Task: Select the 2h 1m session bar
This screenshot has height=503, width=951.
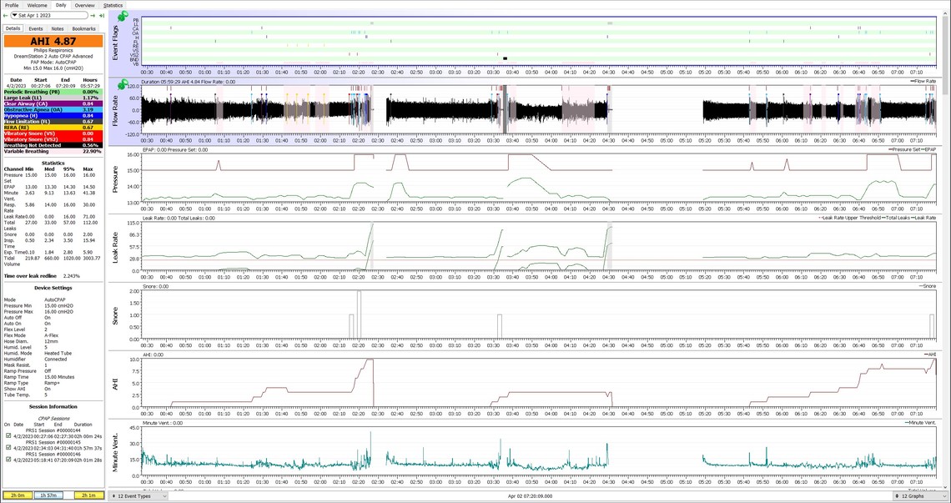Action: tap(88, 495)
